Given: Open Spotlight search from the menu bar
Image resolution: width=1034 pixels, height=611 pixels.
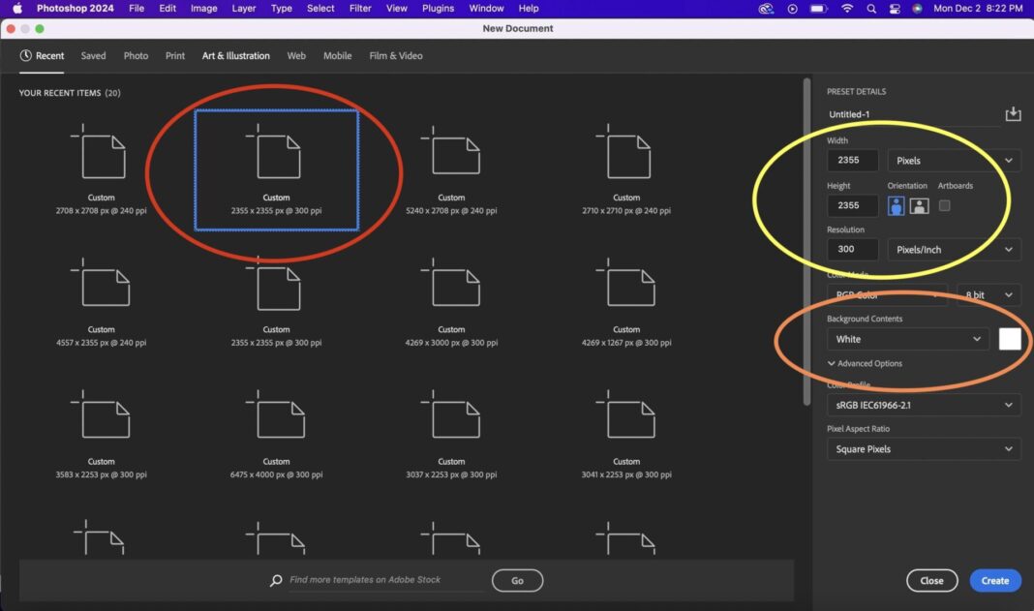Looking at the screenshot, I should [871, 8].
